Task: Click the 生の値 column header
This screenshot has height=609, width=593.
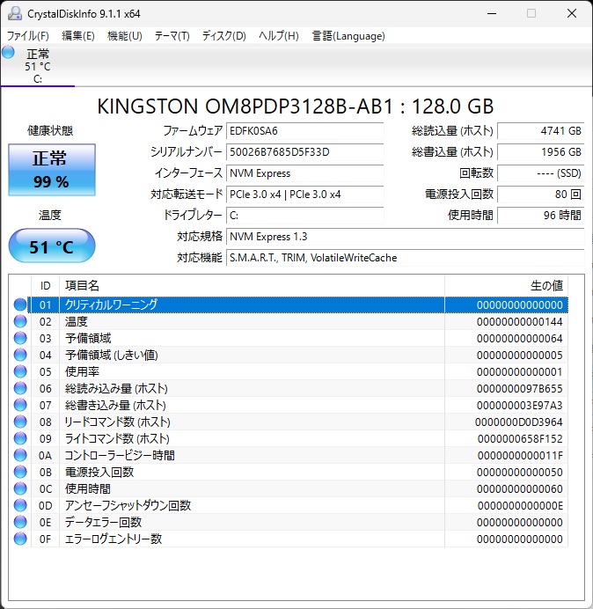Action: click(507, 286)
